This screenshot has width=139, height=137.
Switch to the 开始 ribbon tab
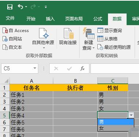click(x=31, y=19)
